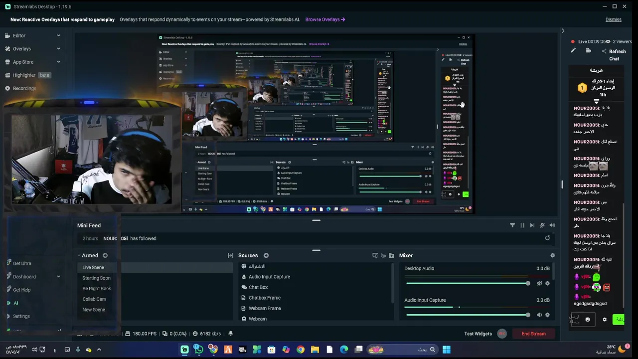Click Test Widgets
Image resolution: width=638 pixels, height=359 pixels.
[x=478, y=334]
